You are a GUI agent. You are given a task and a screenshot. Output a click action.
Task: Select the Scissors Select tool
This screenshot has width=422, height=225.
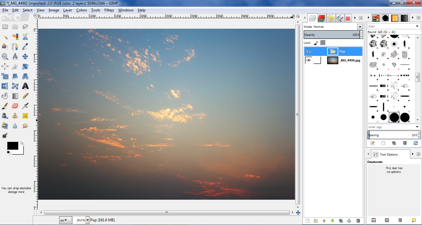pyautogui.click(x=25, y=37)
